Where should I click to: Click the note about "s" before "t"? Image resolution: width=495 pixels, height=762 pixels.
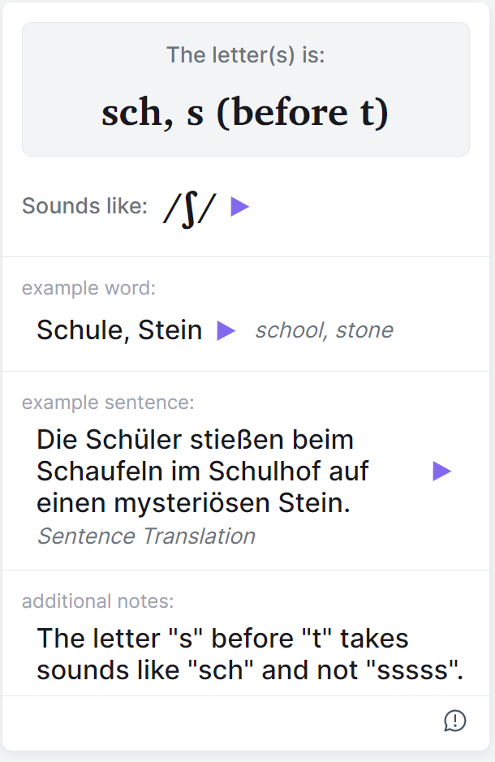(249, 654)
